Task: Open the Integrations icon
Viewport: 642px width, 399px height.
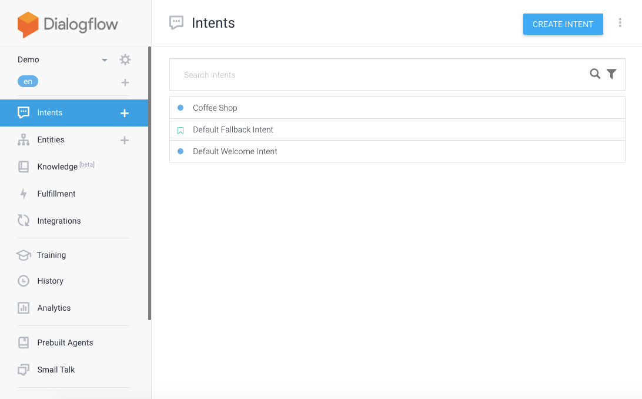Action: [x=24, y=221]
